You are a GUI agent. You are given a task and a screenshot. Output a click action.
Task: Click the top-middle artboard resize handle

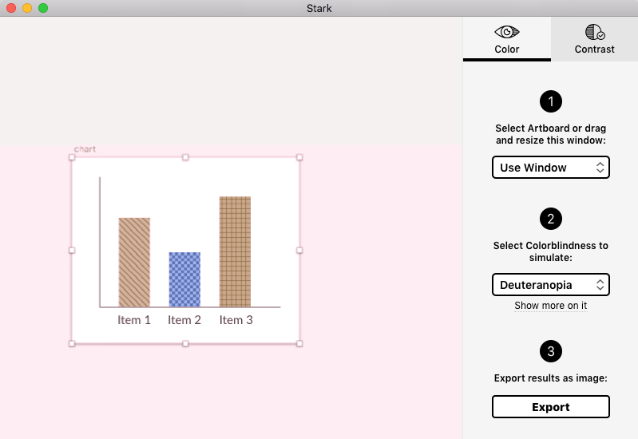(x=185, y=157)
